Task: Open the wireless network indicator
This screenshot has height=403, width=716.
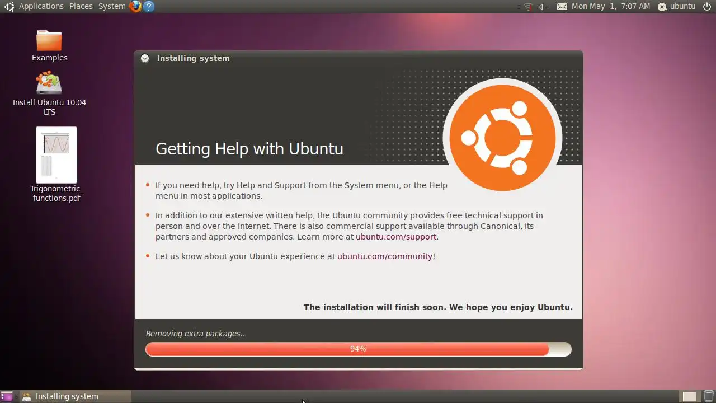Action: click(528, 7)
